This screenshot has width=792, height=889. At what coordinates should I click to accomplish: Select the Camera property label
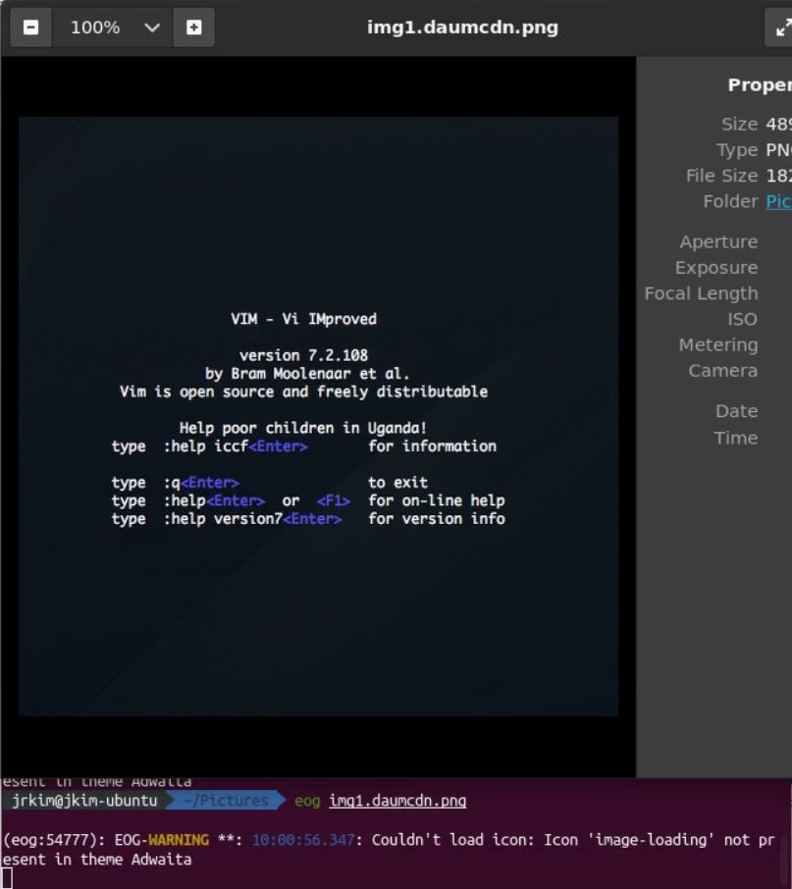click(723, 371)
